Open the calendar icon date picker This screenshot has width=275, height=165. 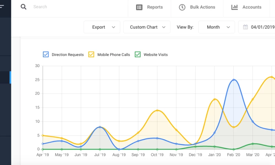tap(245, 27)
